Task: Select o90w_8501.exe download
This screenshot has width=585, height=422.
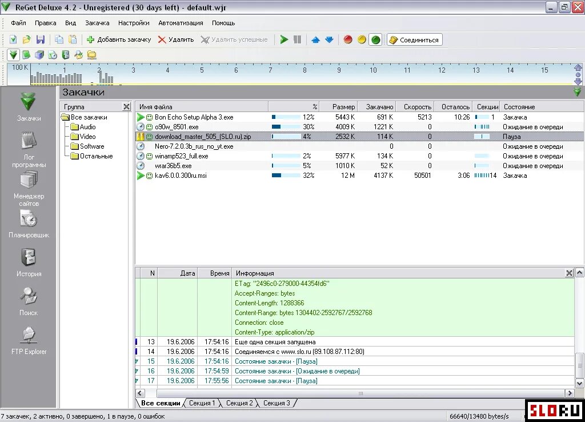Action: tap(360, 127)
